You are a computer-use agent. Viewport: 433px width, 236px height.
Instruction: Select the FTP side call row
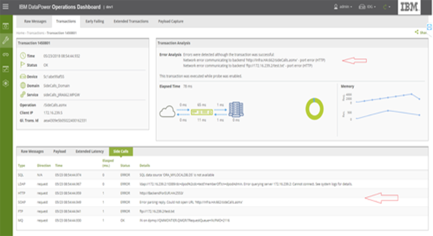[222, 211]
